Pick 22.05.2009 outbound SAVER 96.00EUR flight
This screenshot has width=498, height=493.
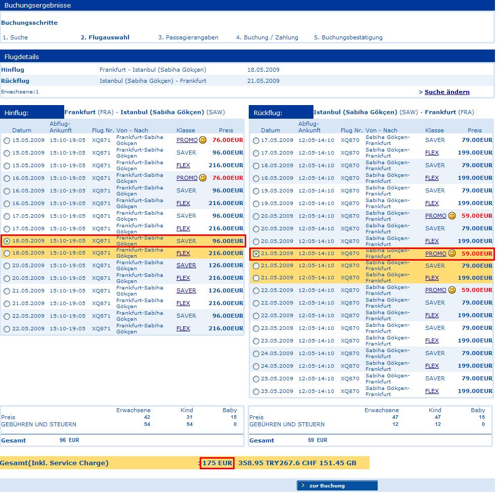(x=7, y=316)
